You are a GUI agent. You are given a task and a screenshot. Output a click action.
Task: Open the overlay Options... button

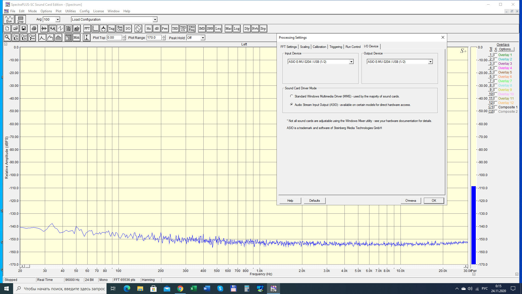(506, 49)
